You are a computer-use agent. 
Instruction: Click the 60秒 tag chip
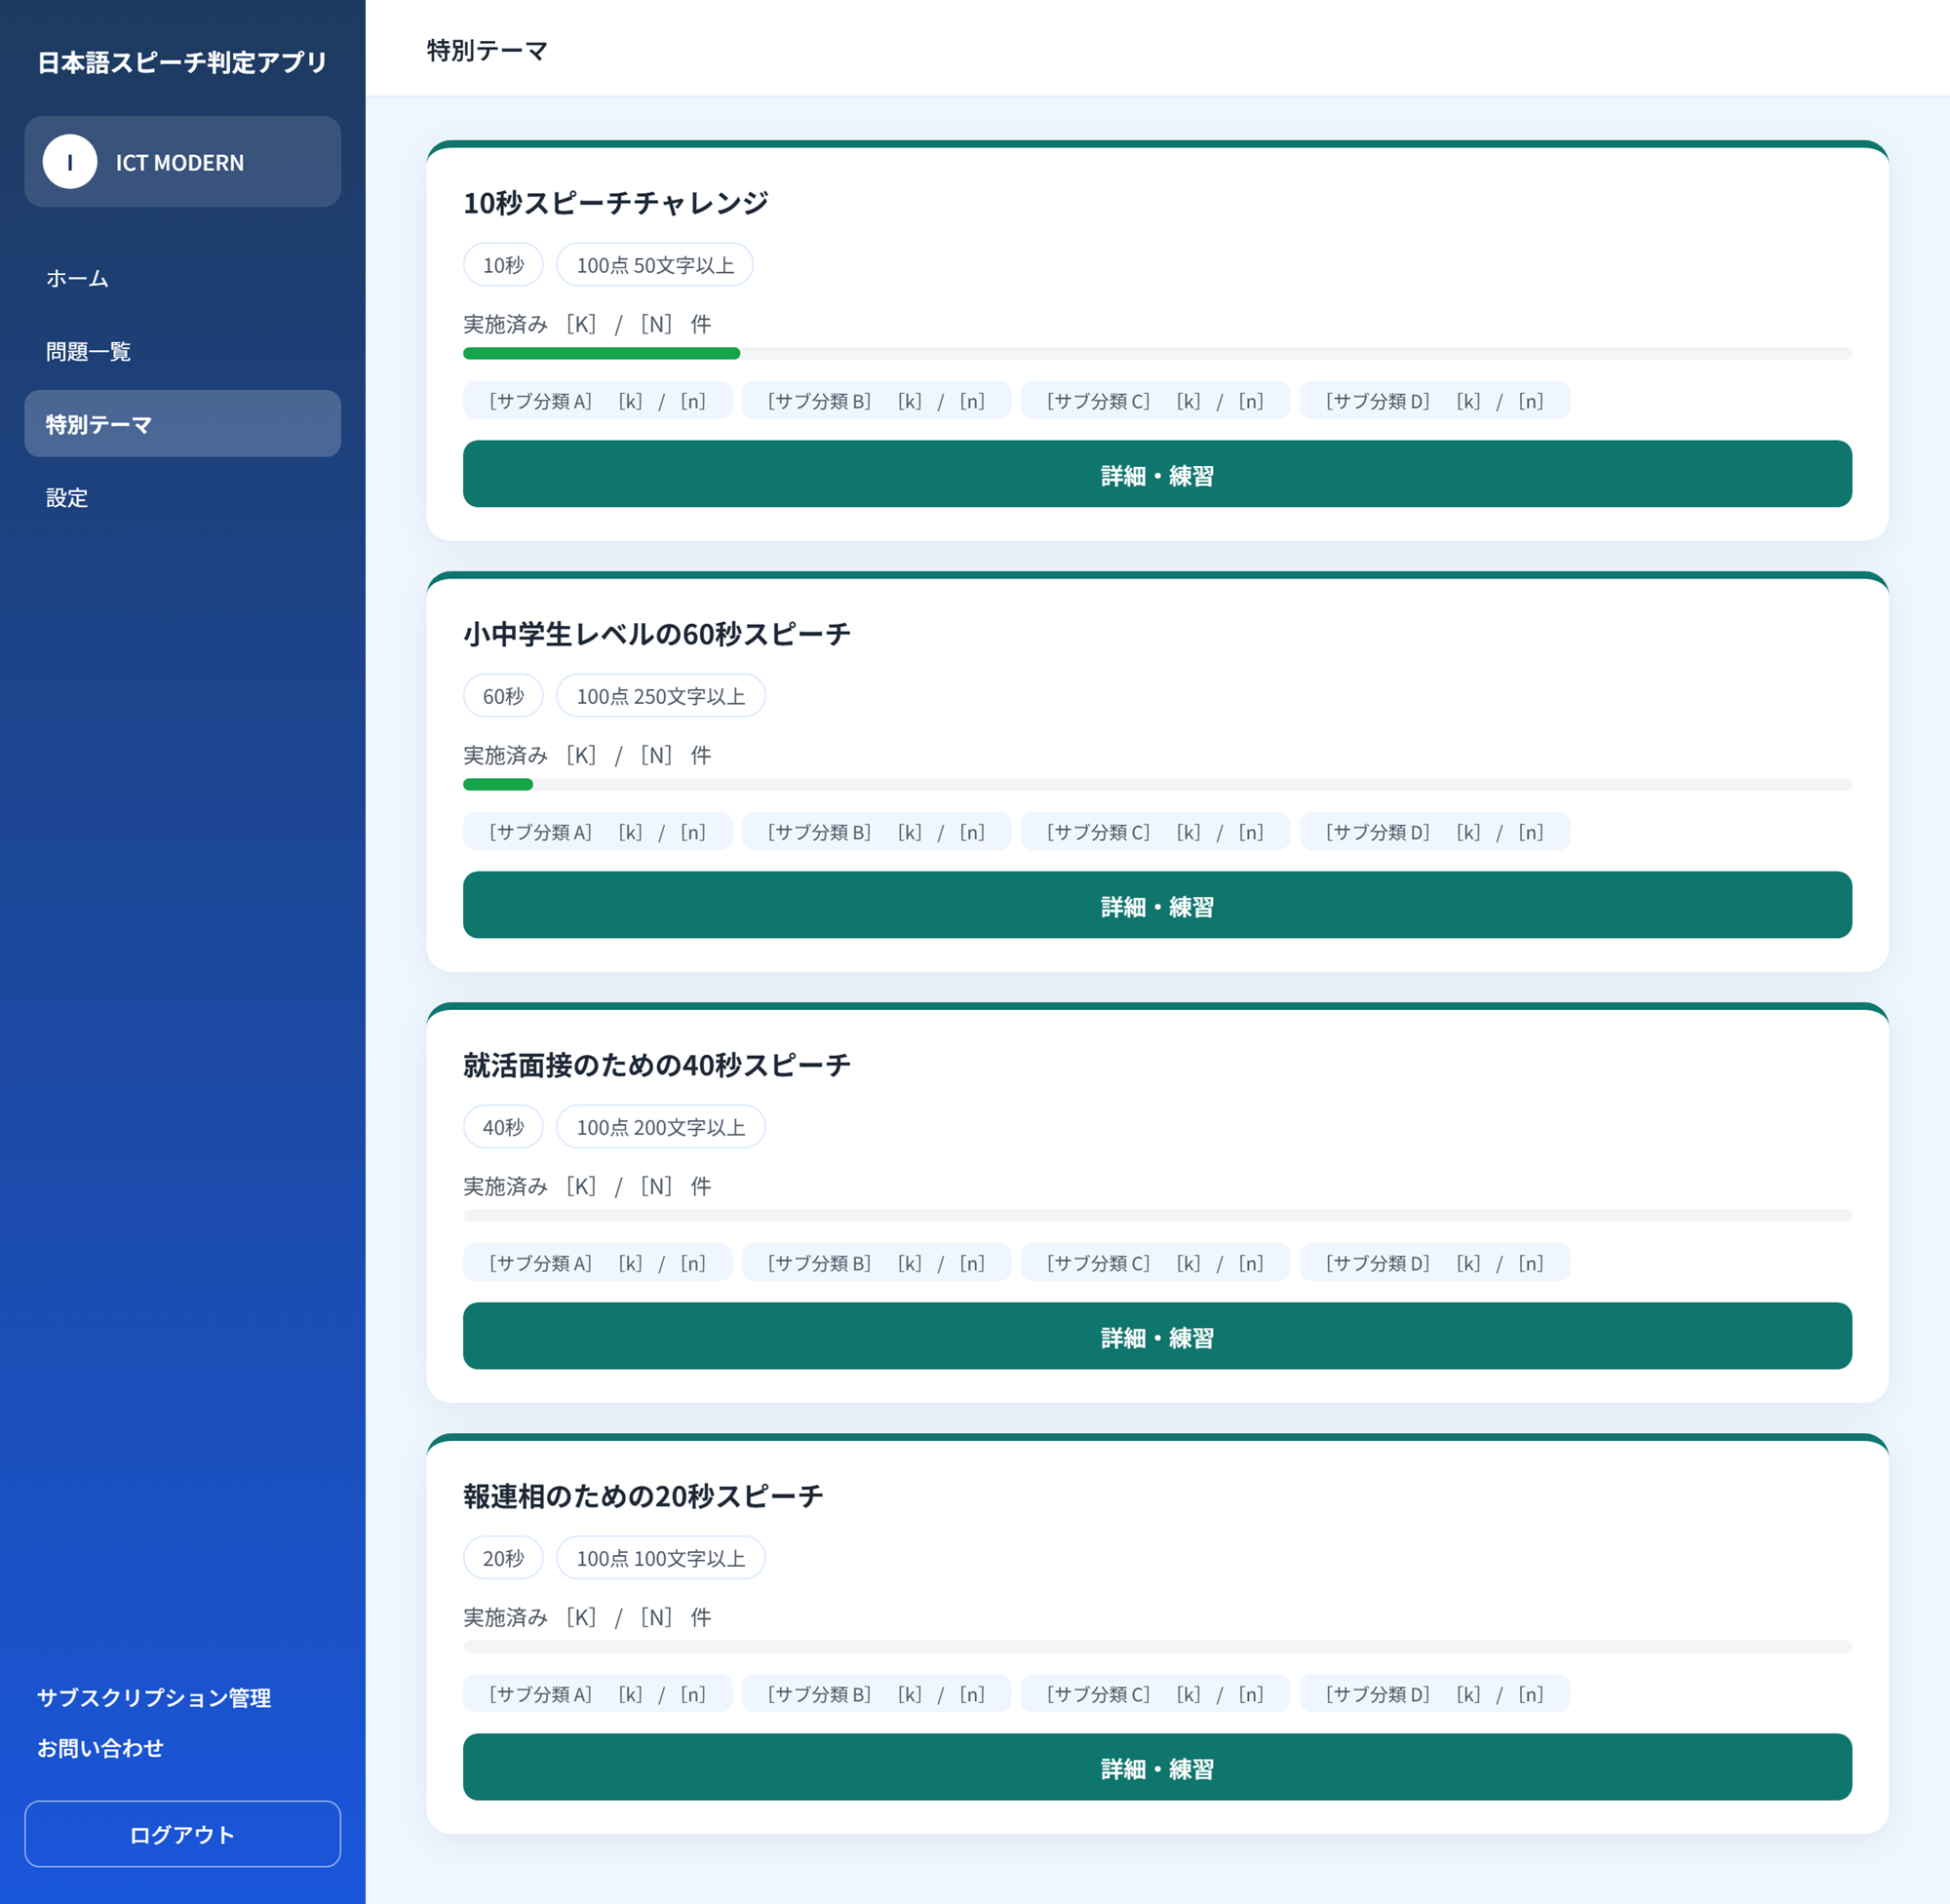point(503,696)
